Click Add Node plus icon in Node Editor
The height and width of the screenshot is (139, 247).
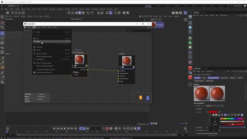click(x=25, y=31)
